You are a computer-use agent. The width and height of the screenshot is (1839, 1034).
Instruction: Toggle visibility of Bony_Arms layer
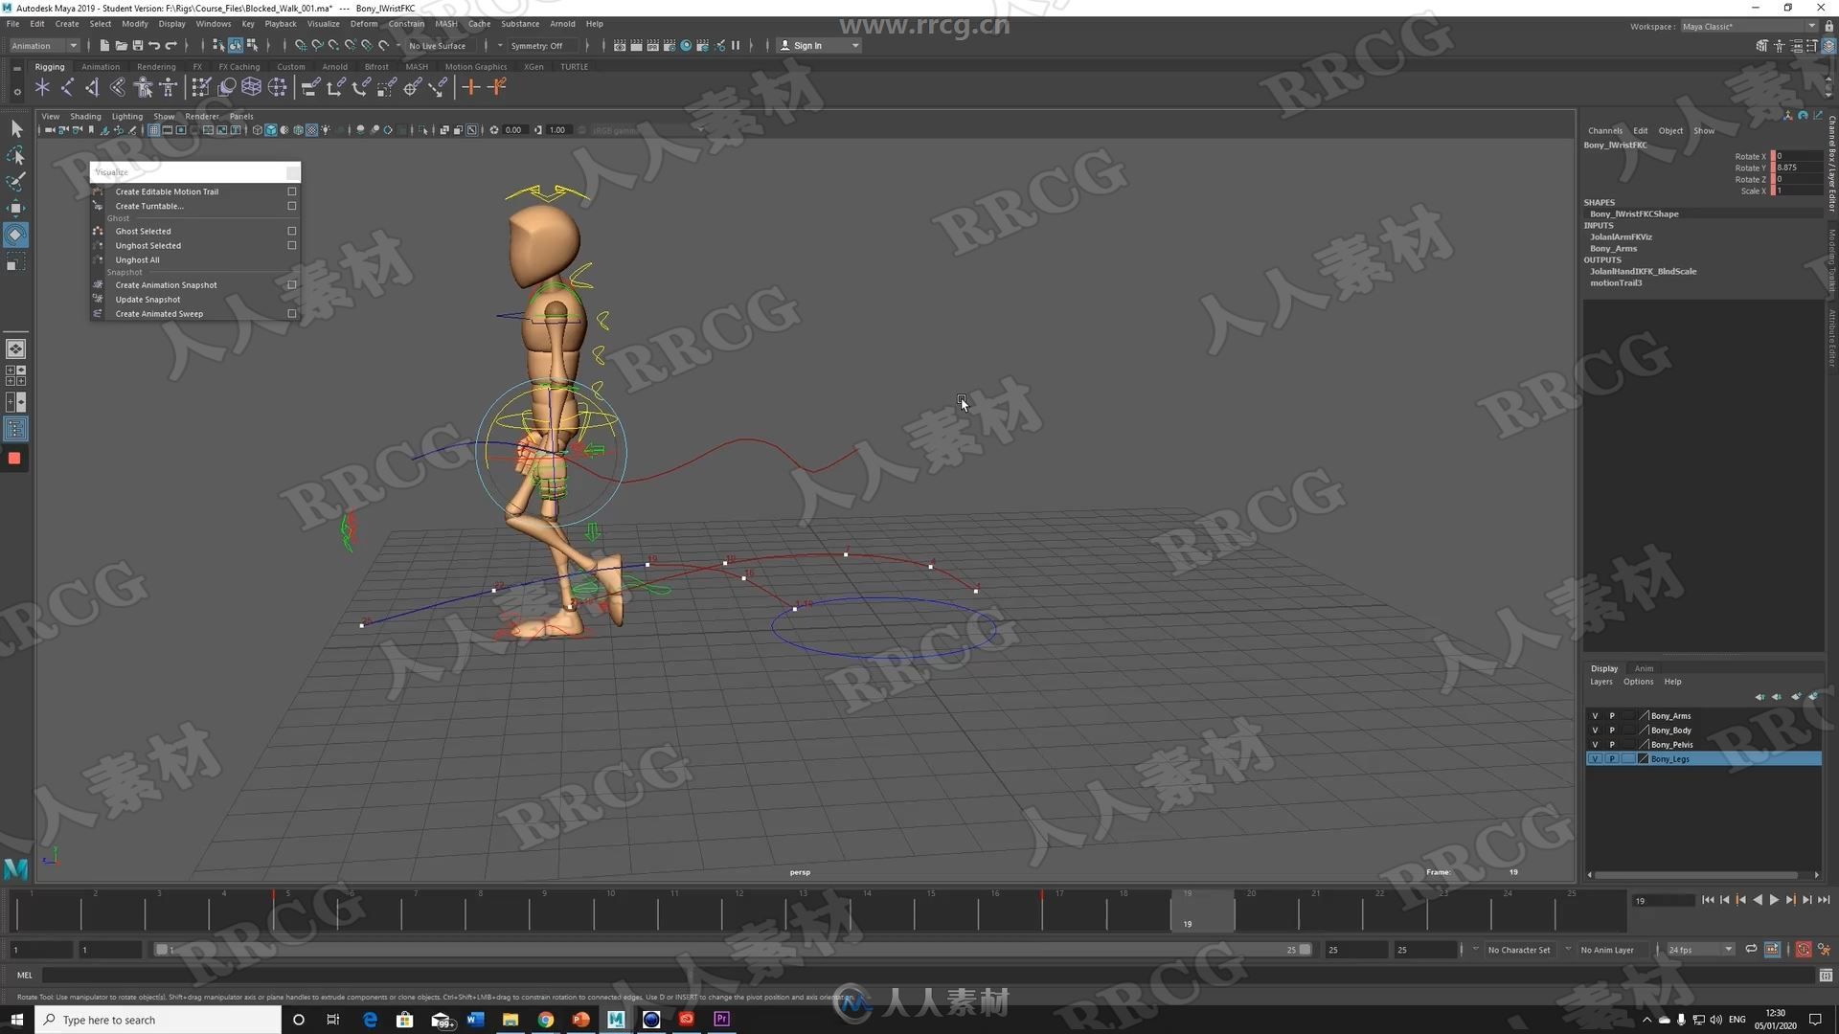click(1593, 714)
